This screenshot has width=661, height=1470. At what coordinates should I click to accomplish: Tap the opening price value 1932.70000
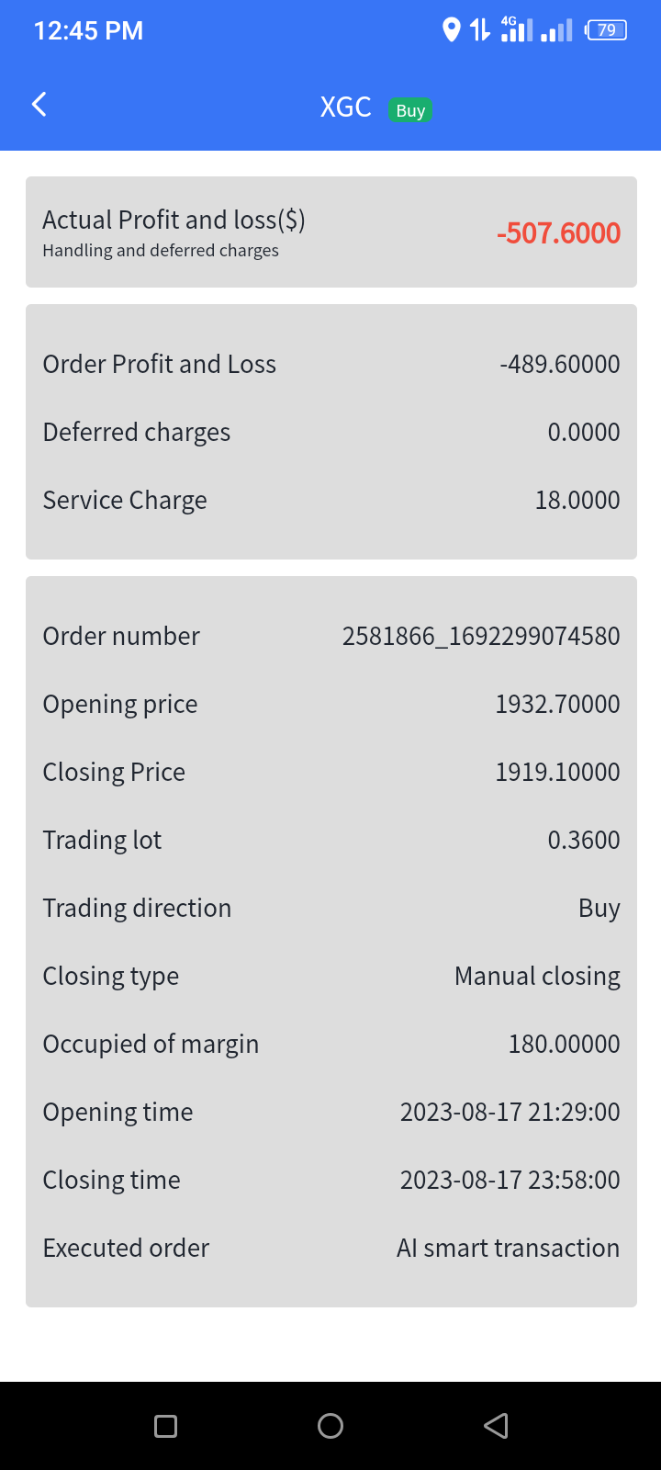pyautogui.click(x=557, y=704)
